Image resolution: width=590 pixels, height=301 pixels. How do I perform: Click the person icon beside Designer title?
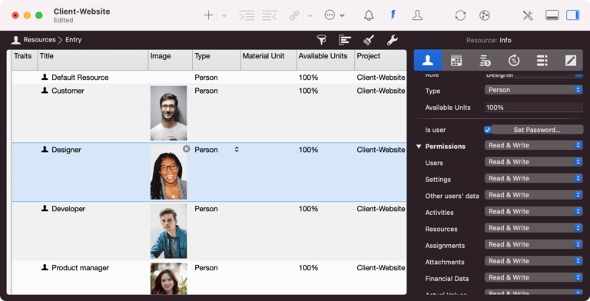45,150
